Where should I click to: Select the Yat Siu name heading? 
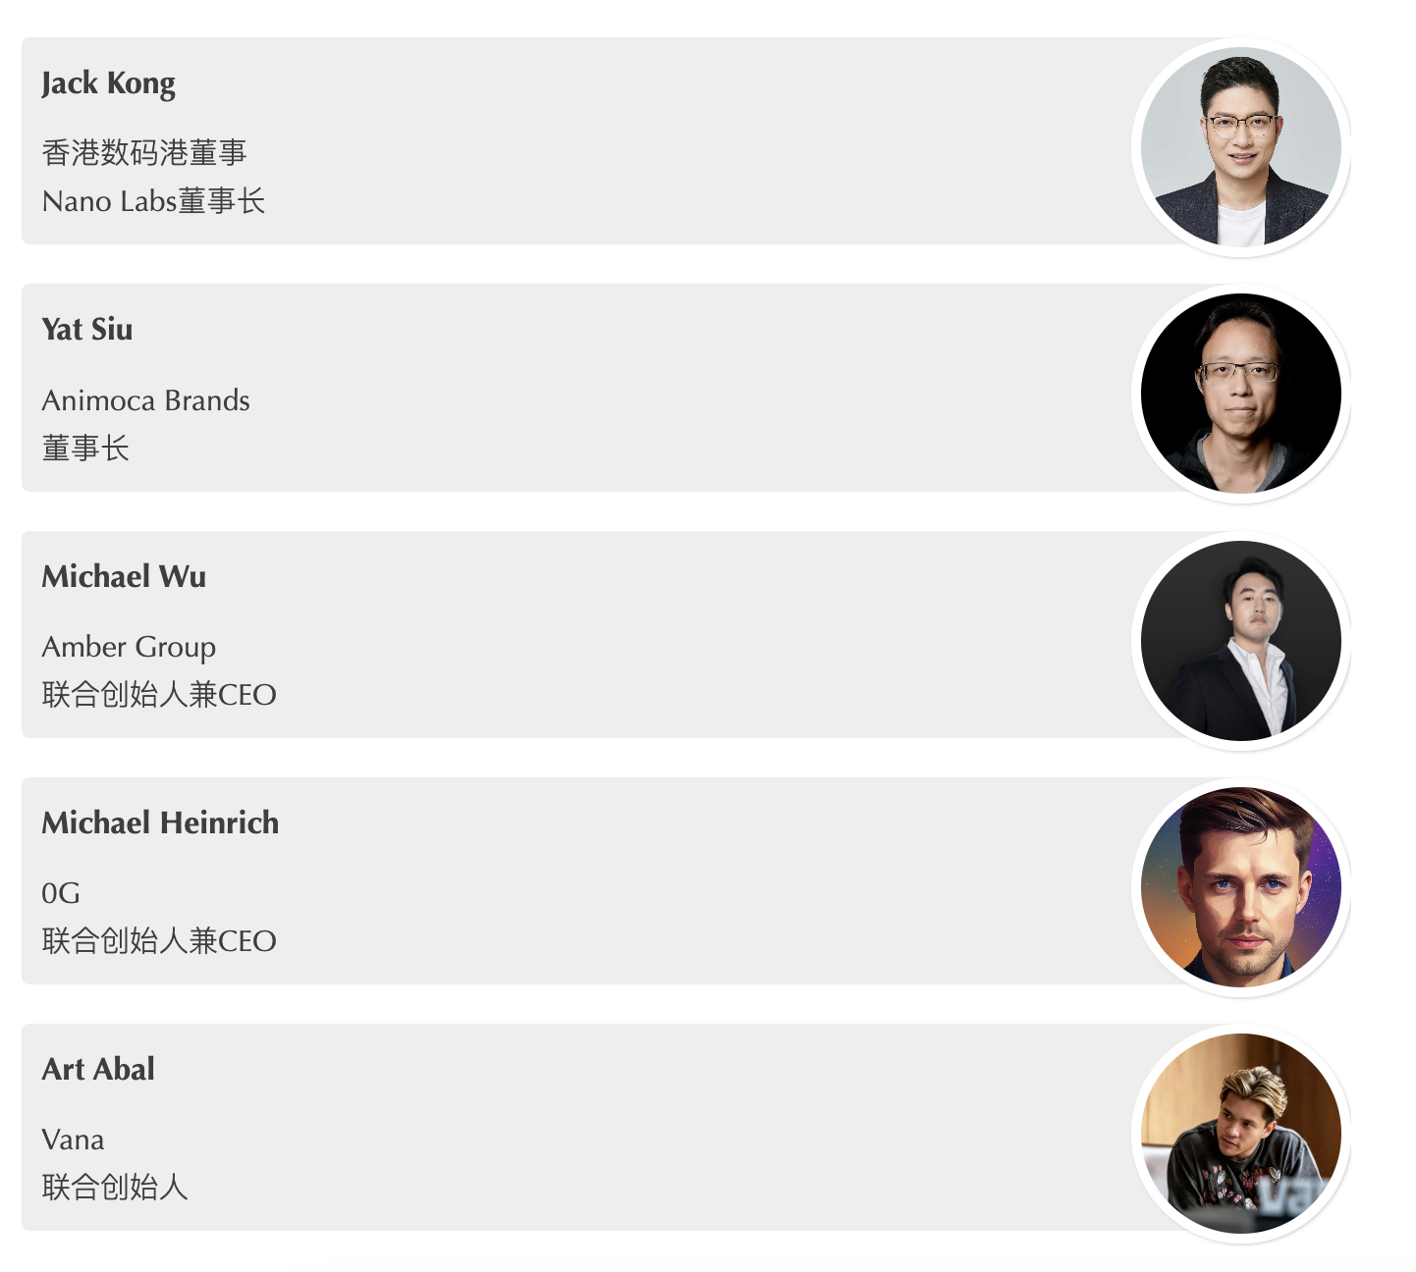(x=86, y=330)
